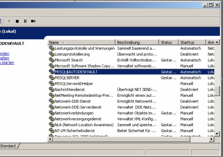Click description 'Verwaltet XML-Konfig...'
The height and width of the screenshot is (157, 223).
(137, 119)
